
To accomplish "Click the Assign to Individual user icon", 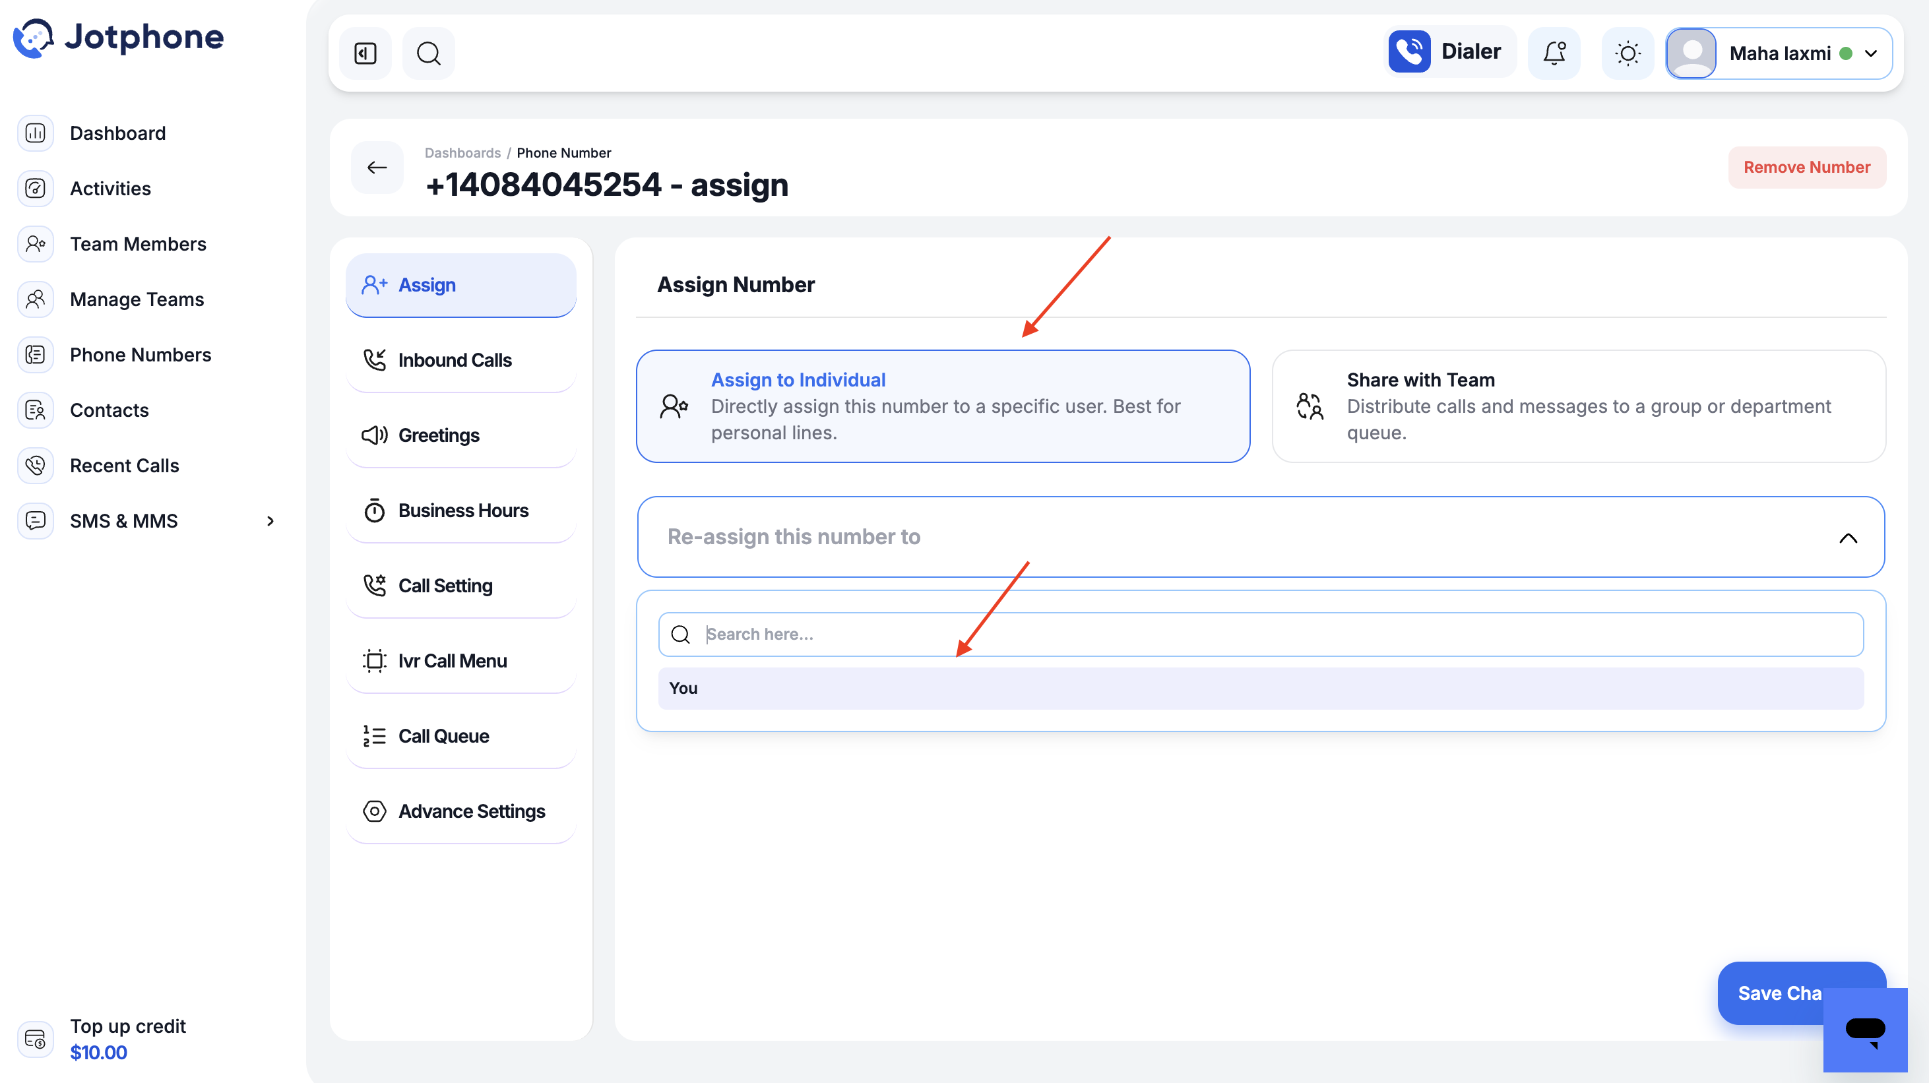I will point(674,406).
